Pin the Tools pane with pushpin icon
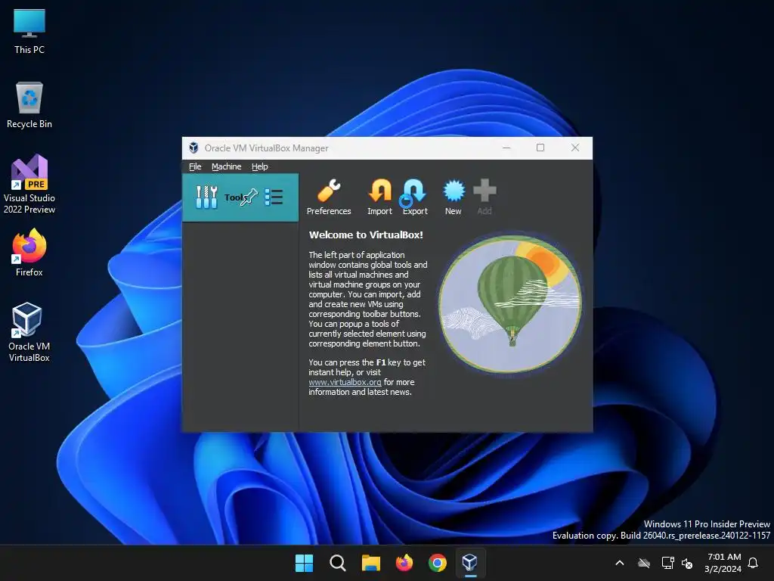This screenshot has height=581, width=774. tap(249, 197)
